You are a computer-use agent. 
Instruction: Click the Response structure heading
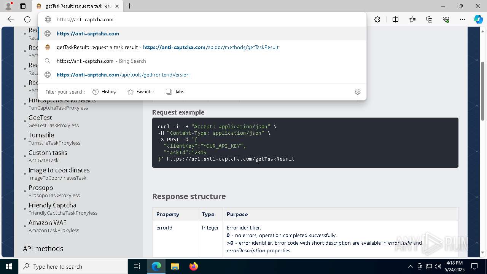pos(189,196)
